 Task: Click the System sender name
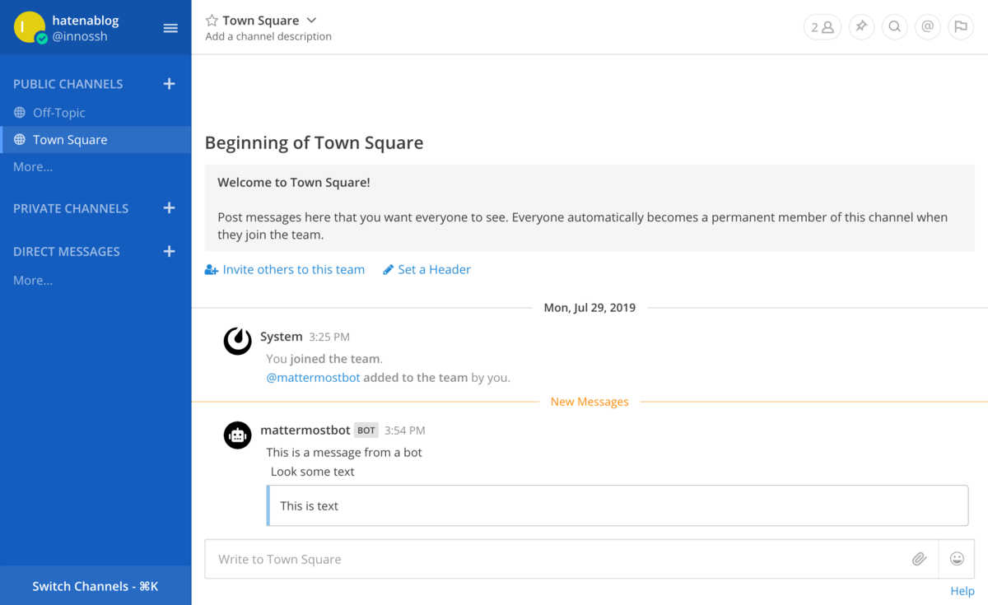coord(282,336)
